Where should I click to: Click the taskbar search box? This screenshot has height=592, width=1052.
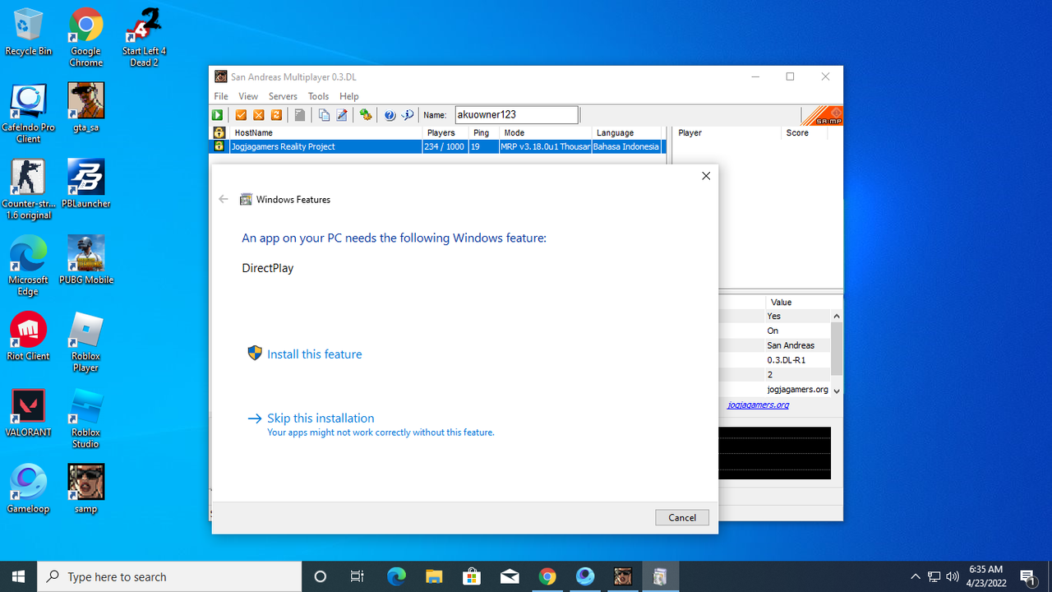170,576
